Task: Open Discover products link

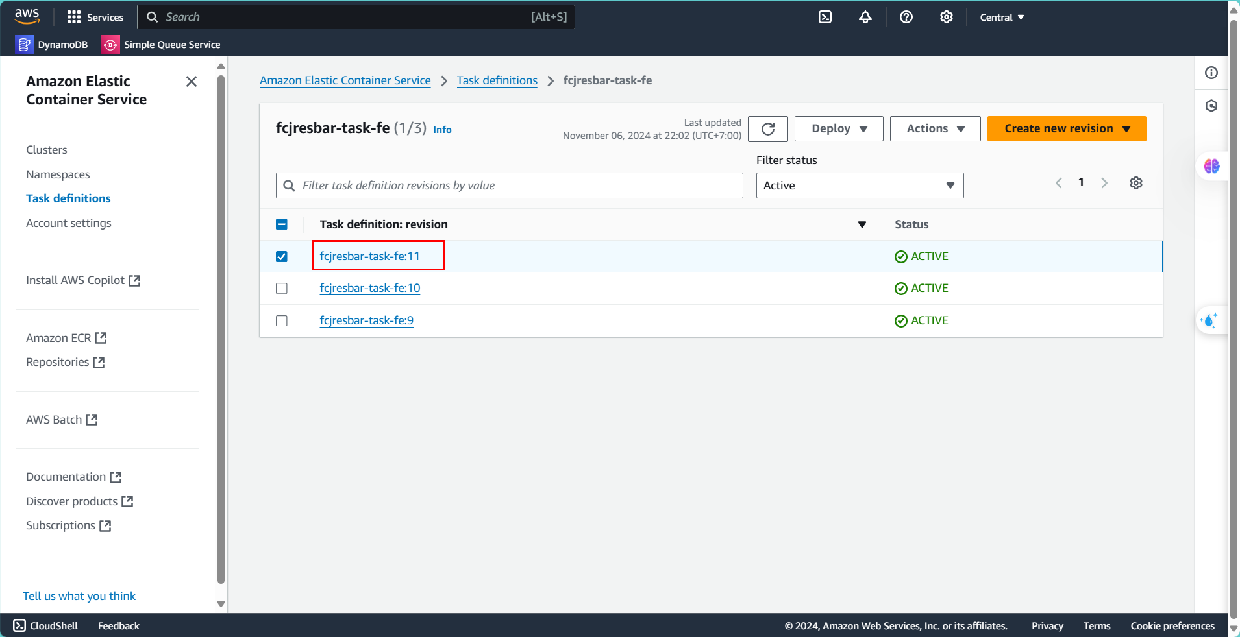Action: [x=80, y=501]
